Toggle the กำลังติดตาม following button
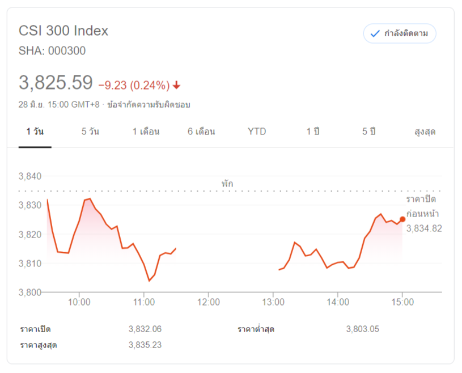This screenshot has width=462, height=373. click(x=400, y=33)
